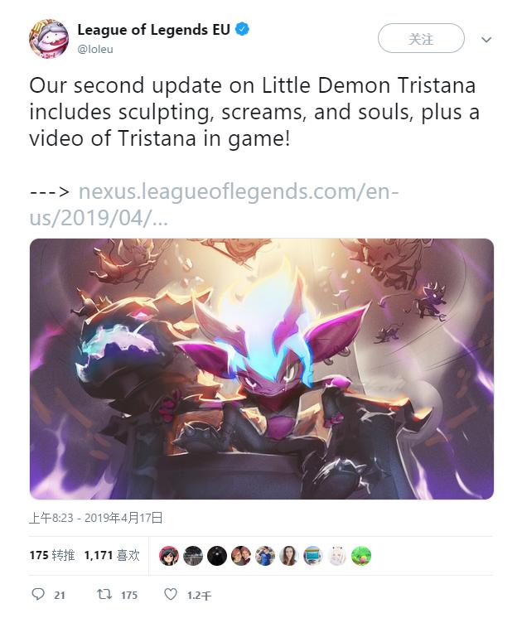The image size is (522, 618).
Task: Open the first liker's avatar
Action: [x=169, y=556]
